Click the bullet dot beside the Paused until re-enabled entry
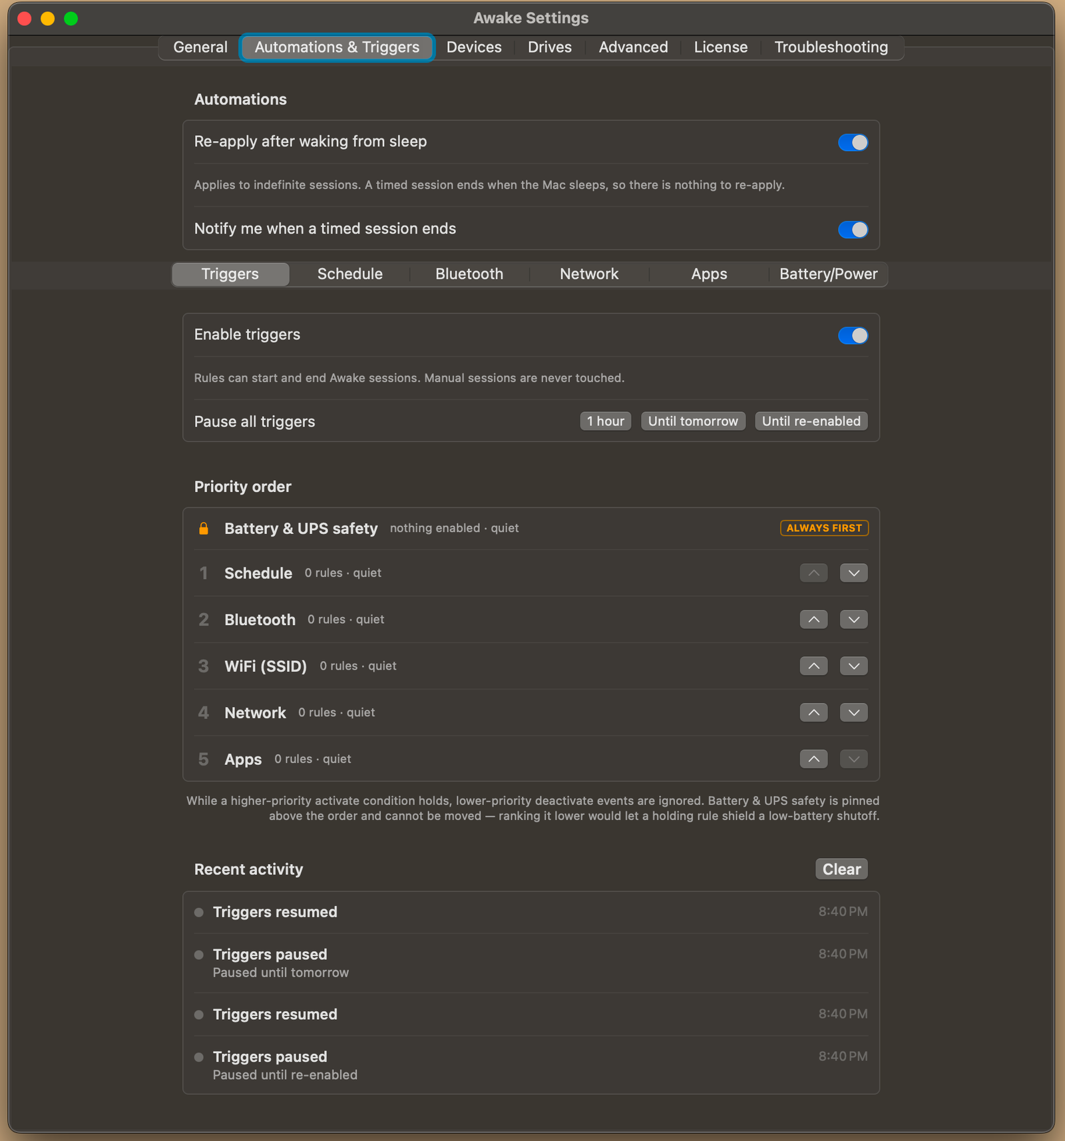The image size is (1065, 1141). [x=199, y=1058]
